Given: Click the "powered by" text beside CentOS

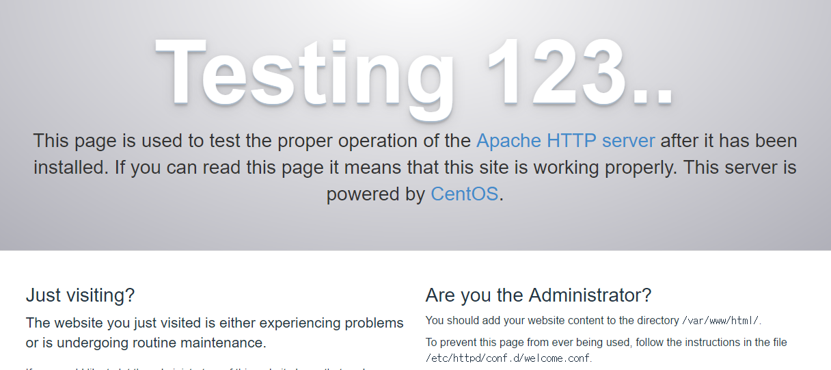Looking at the screenshot, I should tap(376, 194).
